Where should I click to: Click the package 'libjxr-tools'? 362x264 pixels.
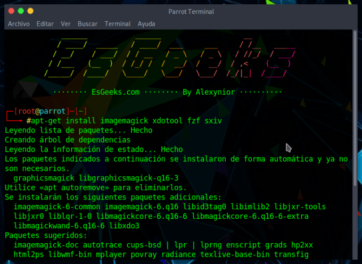[300, 207]
